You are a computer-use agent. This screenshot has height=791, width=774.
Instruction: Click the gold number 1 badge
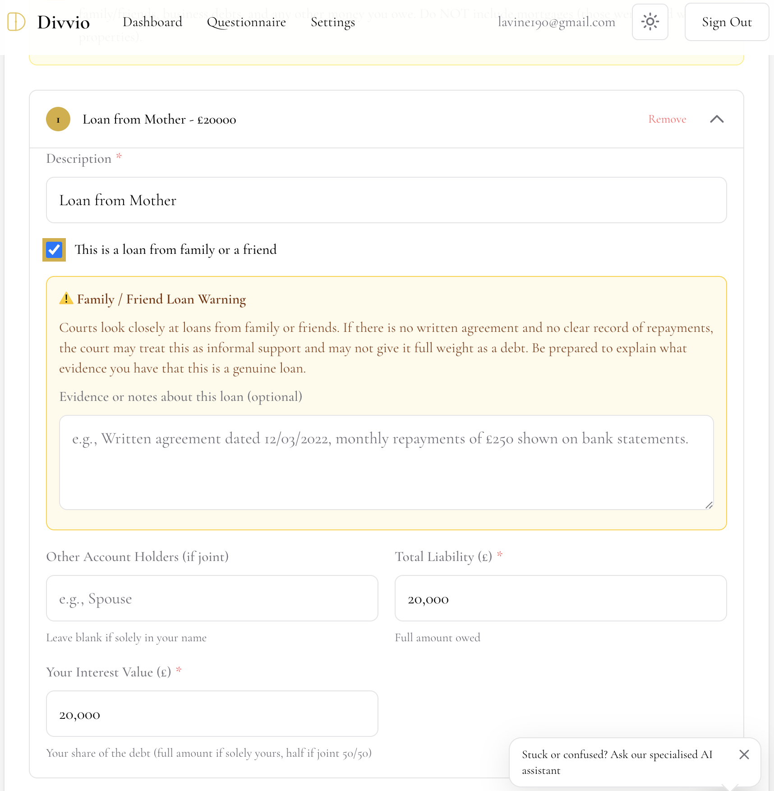(58, 120)
